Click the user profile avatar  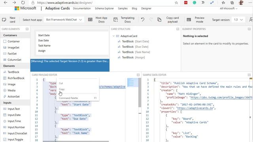coord(241,3)
